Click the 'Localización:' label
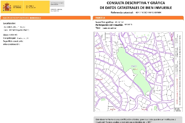This screenshot has width=185, height=123. (x=10, y=23)
